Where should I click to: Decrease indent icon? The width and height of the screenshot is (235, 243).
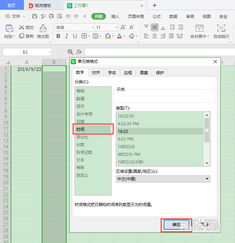172,27
